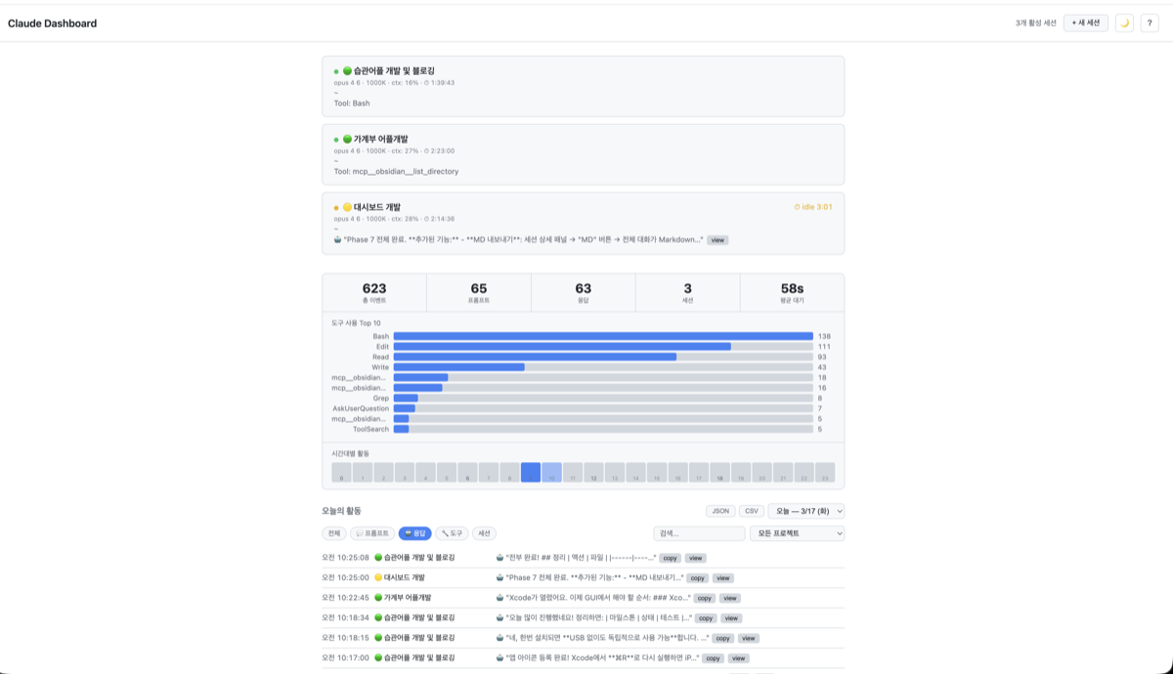This screenshot has height=674, width=1173.
Task: Select the 전체 filter chip
Action: 333,533
